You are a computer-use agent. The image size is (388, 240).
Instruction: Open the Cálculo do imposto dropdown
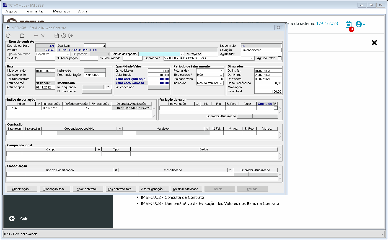click(x=182, y=54)
